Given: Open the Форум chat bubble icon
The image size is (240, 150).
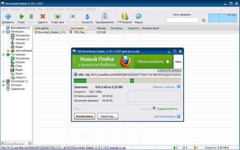Looking at the screenshot, I should tap(138, 16).
